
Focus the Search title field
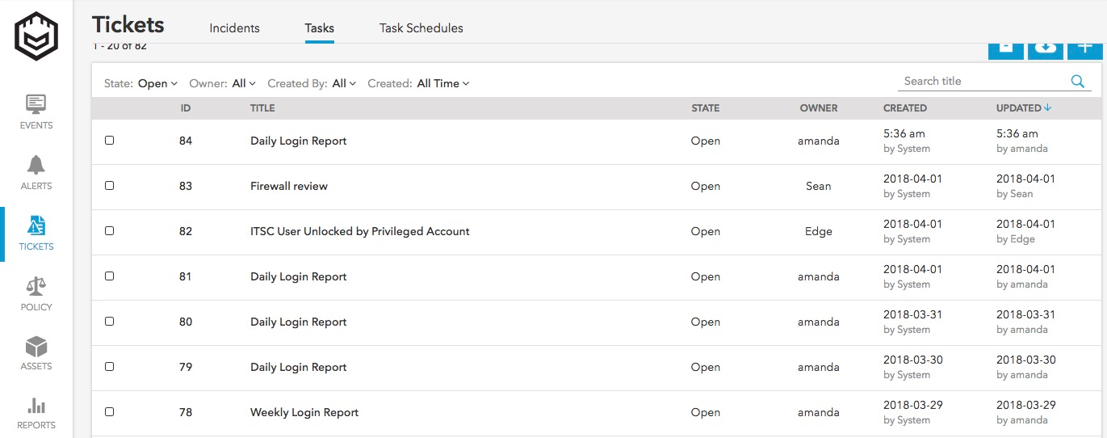pyautogui.click(x=981, y=81)
